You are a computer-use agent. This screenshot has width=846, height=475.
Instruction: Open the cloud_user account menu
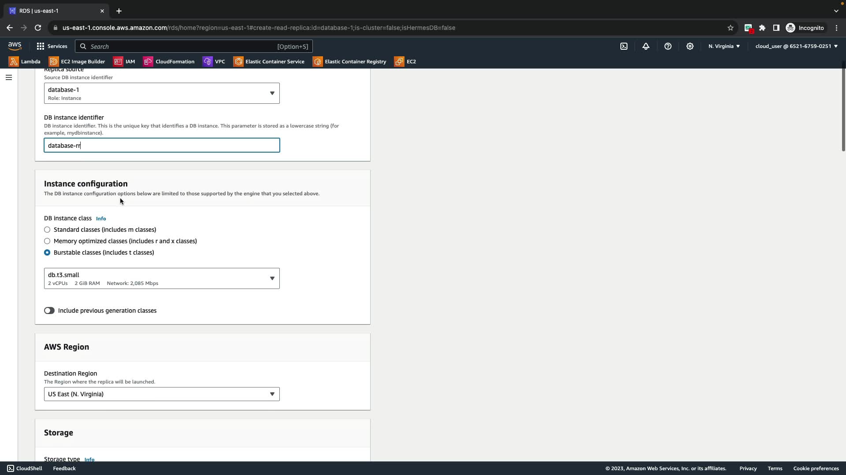tap(796, 46)
